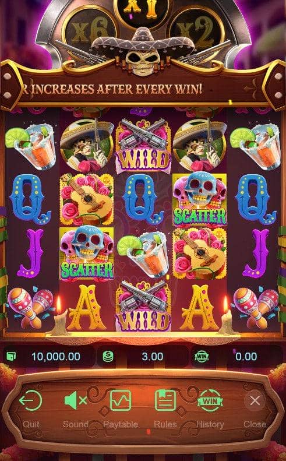286x461 pixels.
Task: Click the green WIN amount icon
Action: 202,357
